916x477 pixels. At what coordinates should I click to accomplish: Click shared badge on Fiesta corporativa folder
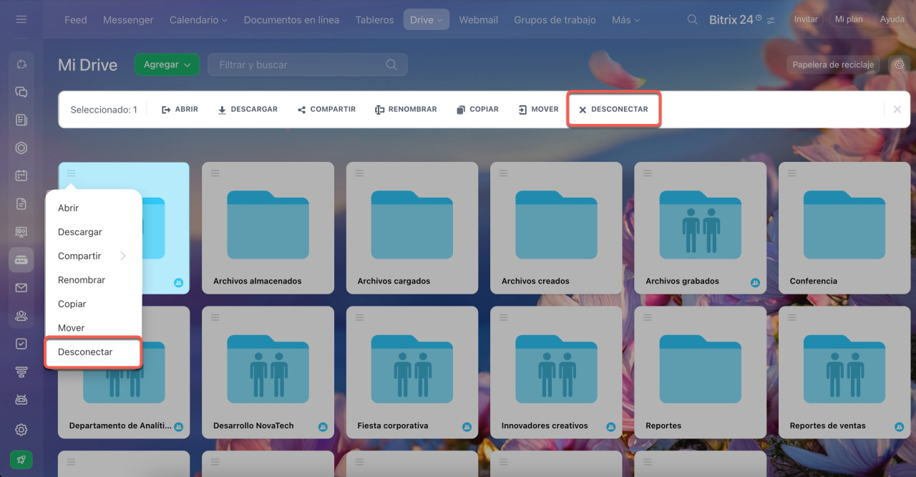point(467,427)
